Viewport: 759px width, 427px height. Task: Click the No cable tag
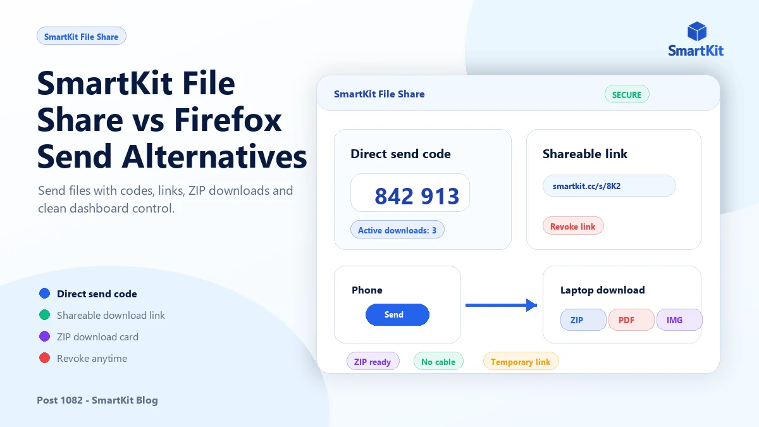coord(438,361)
